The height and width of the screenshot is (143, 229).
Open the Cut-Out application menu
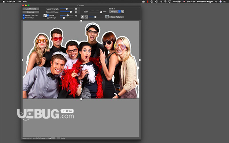click(x=11, y=2)
